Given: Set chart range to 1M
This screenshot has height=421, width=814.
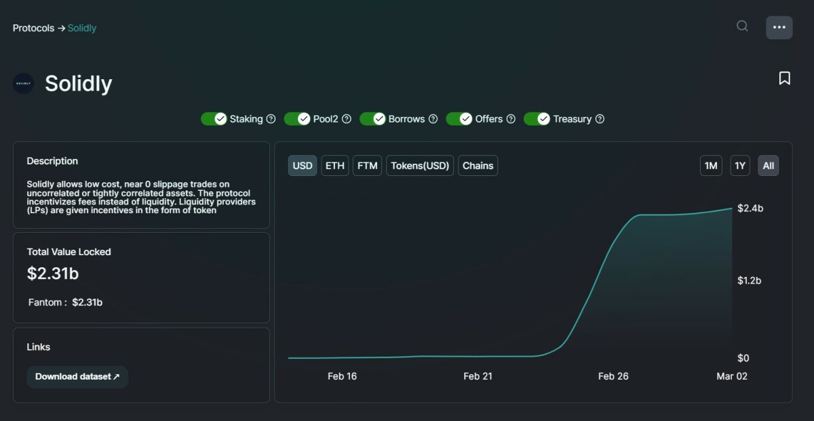Looking at the screenshot, I should point(710,166).
